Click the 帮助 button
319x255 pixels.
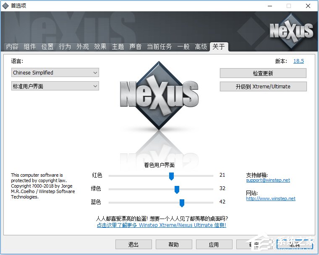(174, 245)
